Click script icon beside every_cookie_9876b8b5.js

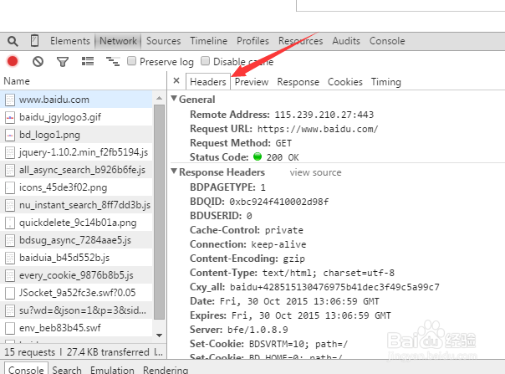(x=10, y=275)
